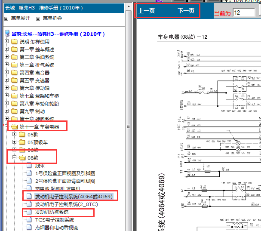Click the page icon of 发动机电子控制系统(2_8TC)
This screenshot has height=231, width=261.
tap(29, 204)
